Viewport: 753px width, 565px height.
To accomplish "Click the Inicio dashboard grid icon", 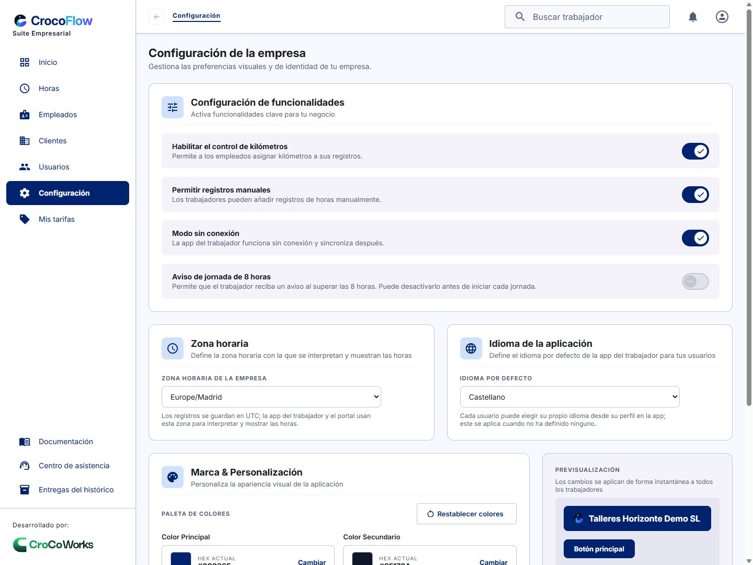I will coord(25,62).
